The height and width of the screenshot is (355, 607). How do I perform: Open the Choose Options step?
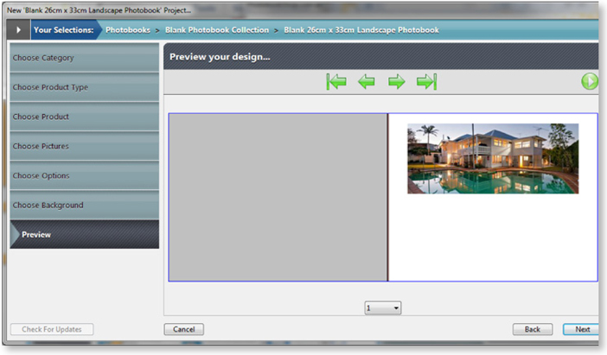click(x=84, y=175)
